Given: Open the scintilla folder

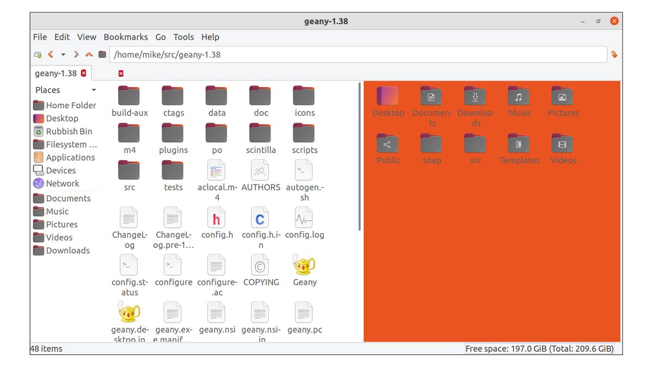Looking at the screenshot, I should tap(260, 136).
